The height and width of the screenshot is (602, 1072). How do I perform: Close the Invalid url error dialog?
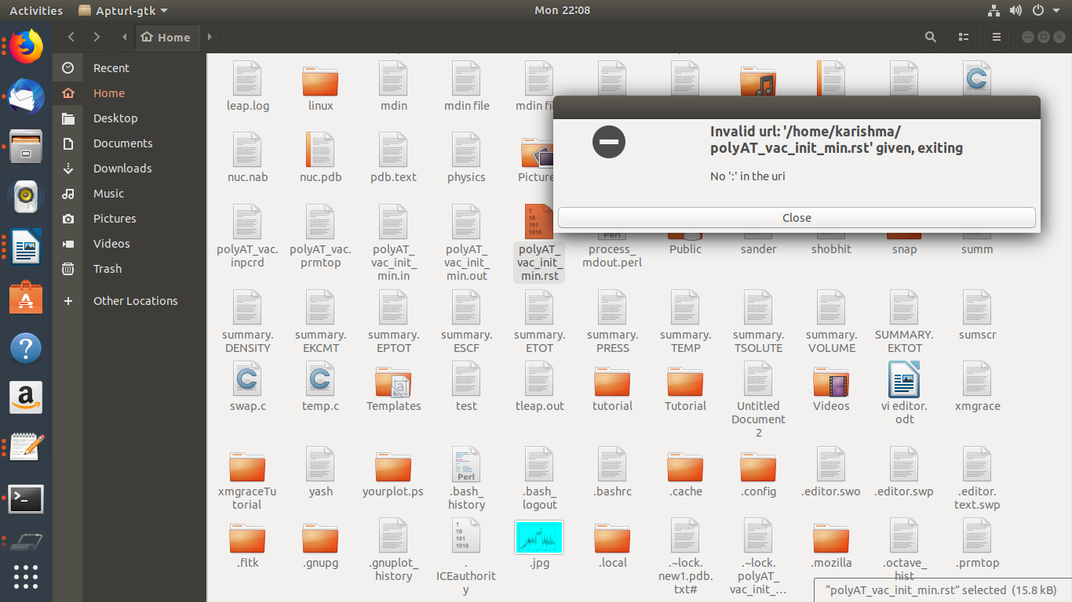tap(797, 218)
